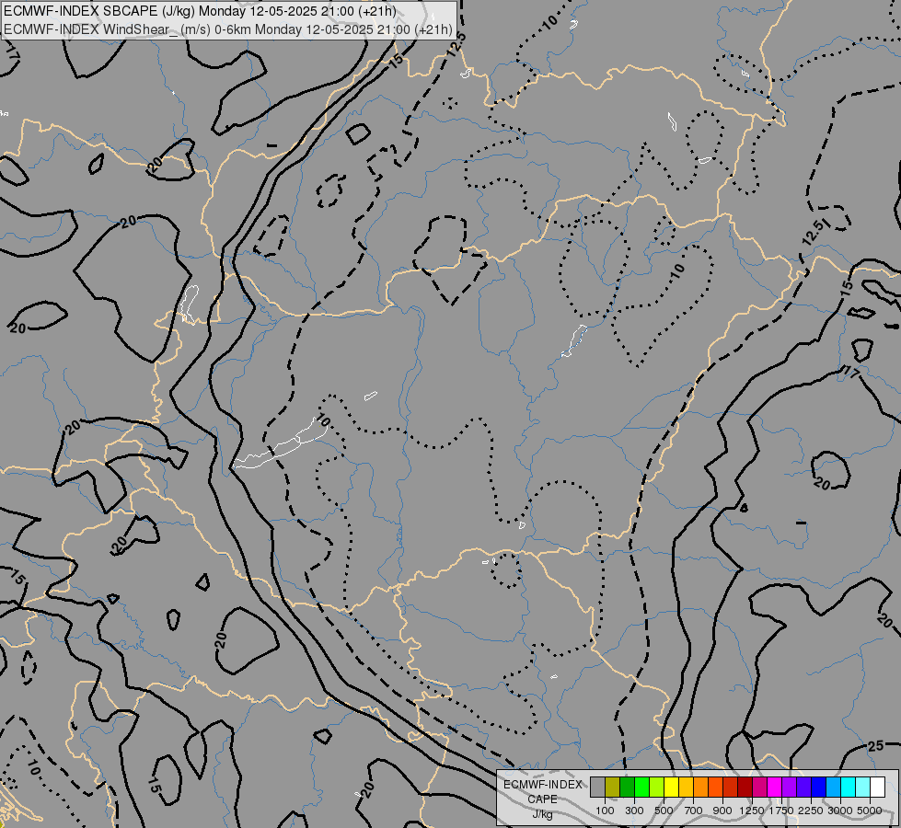The image size is (901, 828).
Task: Pick the yellow-green legend swatch
Action: click(x=657, y=788)
